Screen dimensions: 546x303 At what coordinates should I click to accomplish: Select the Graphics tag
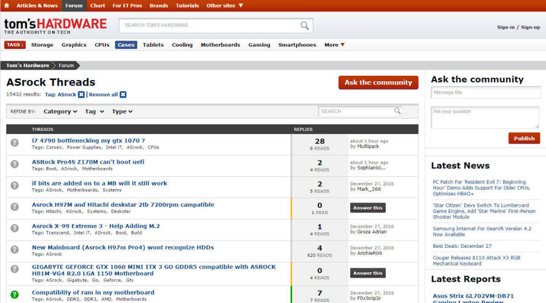click(x=74, y=45)
